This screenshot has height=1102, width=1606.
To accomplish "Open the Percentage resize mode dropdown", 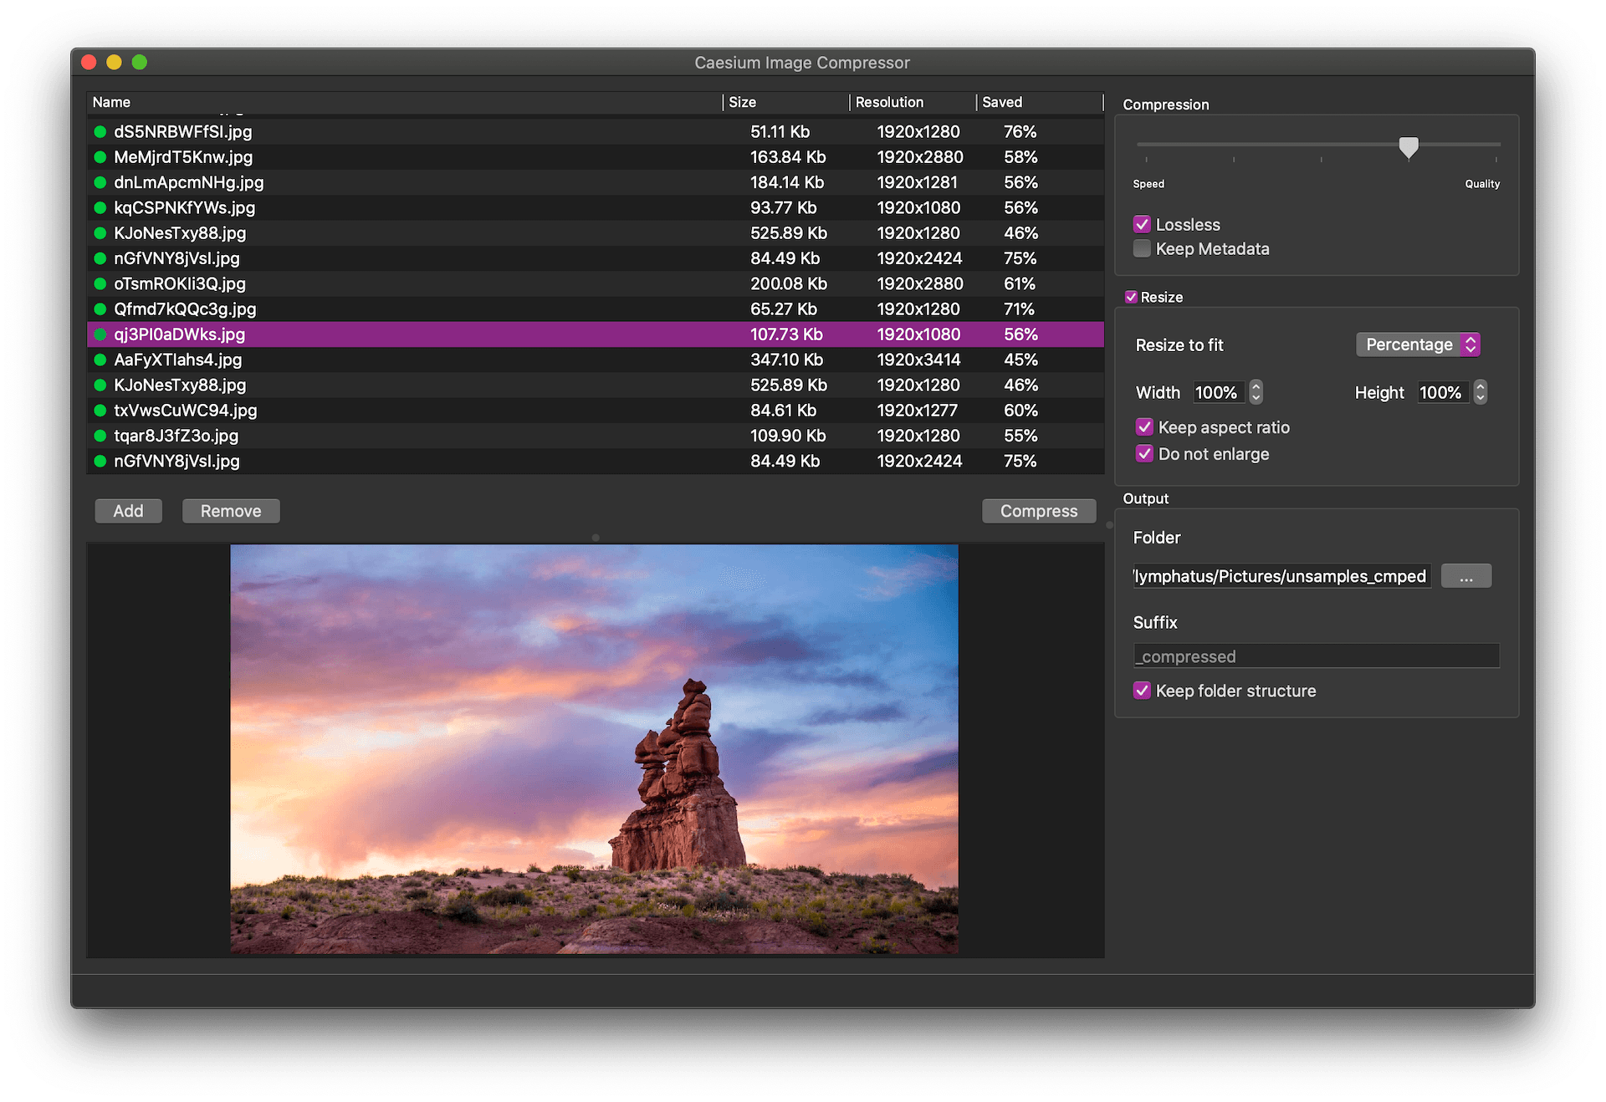I will tap(1417, 344).
